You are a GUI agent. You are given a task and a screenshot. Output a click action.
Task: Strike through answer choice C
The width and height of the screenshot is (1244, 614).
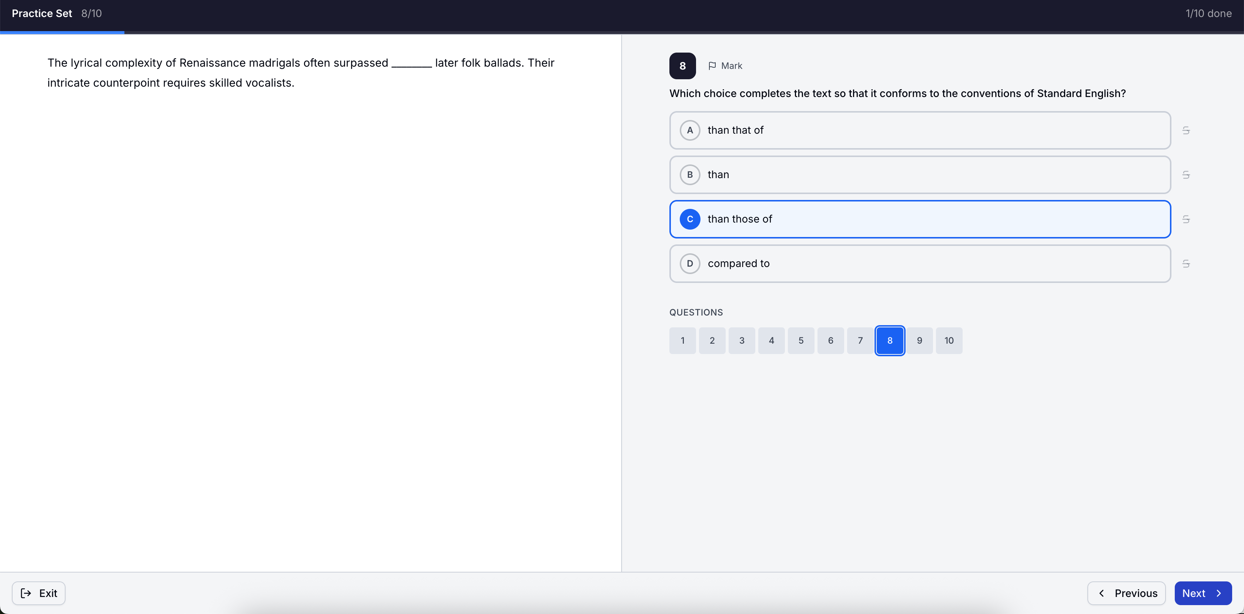[x=1187, y=219]
